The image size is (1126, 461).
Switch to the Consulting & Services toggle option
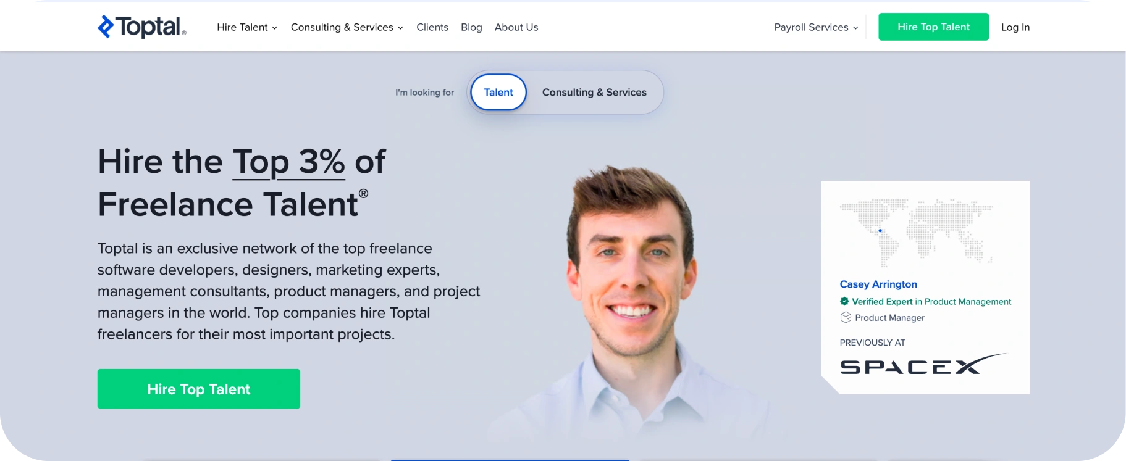coord(594,92)
